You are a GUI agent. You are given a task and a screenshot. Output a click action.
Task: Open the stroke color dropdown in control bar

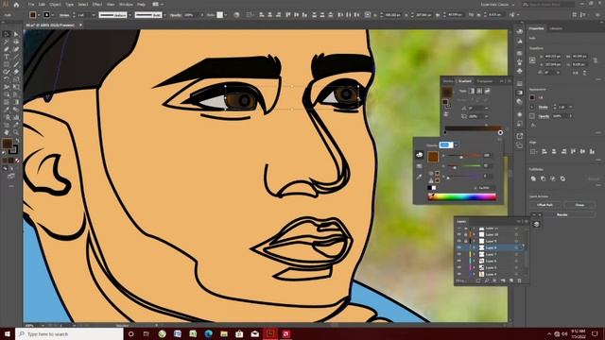click(x=53, y=15)
